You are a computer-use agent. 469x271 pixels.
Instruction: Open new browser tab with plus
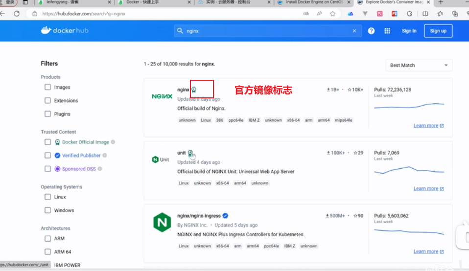coord(441,2)
